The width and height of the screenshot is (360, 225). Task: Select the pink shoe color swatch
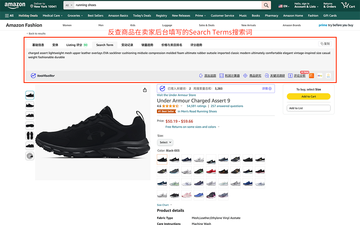click(186, 195)
